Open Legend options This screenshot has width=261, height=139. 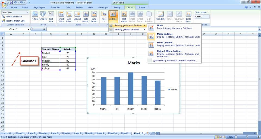[x=77, y=17]
